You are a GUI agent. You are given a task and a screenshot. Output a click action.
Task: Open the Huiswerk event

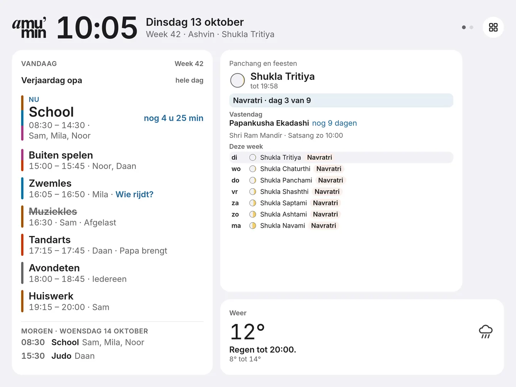[x=112, y=301]
